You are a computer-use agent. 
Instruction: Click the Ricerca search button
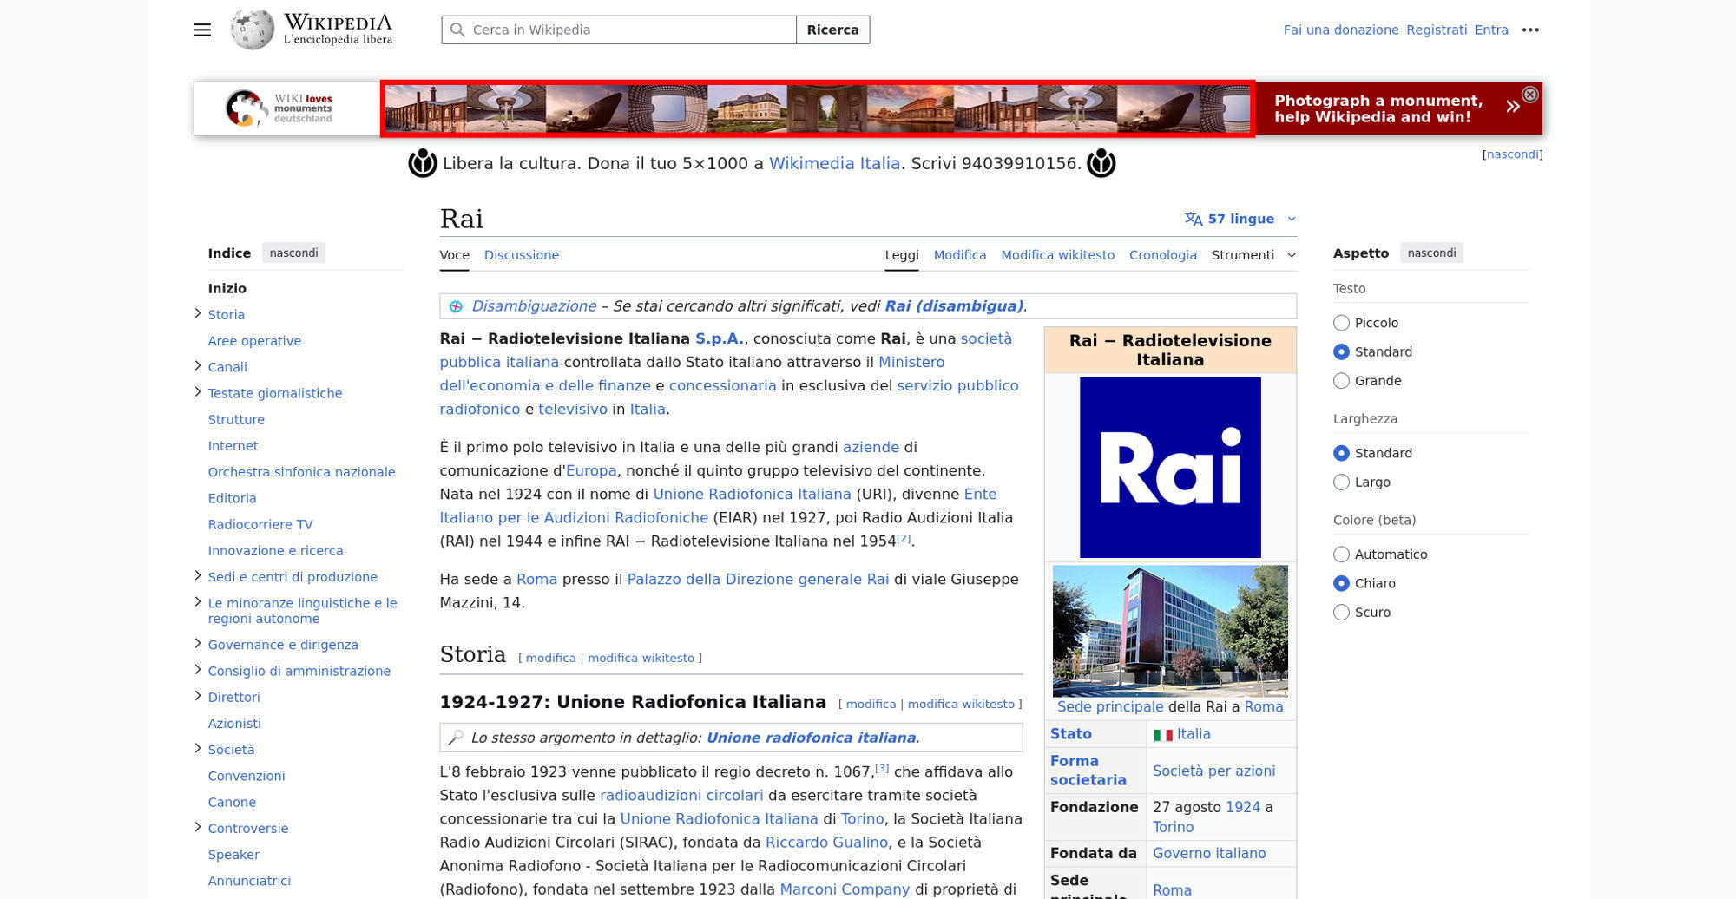(833, 30)
